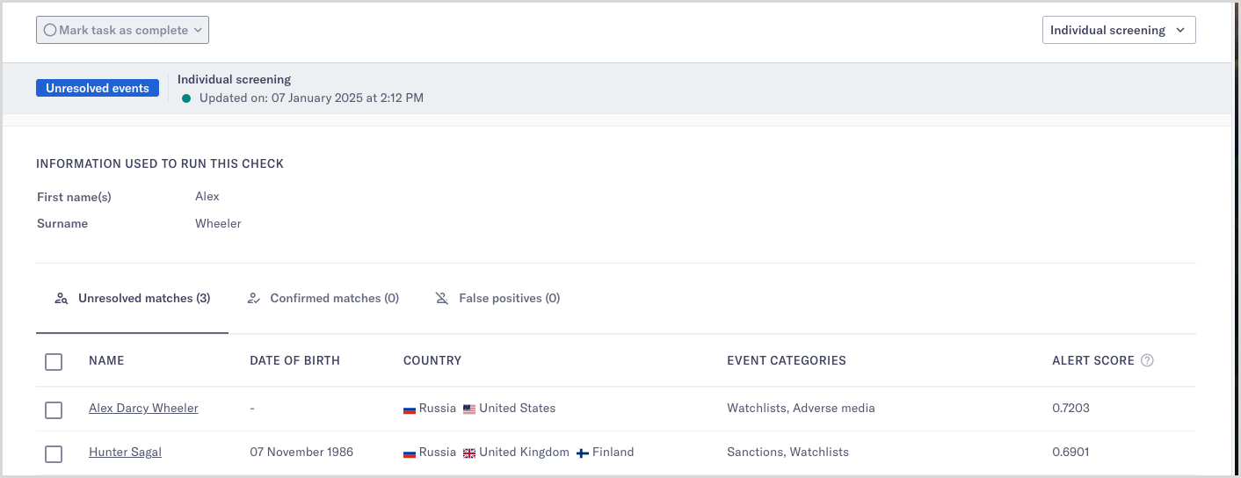The height and width of the screenshot is (478, 1241).
Task: Check the box for Hunter Sagal row
Action: coord(54,453)
